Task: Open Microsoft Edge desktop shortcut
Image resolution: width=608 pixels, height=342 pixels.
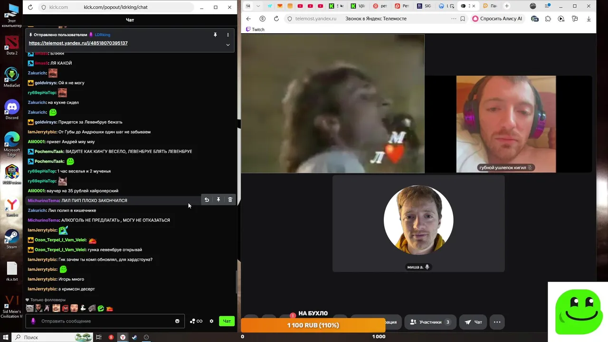Action: 12,144
